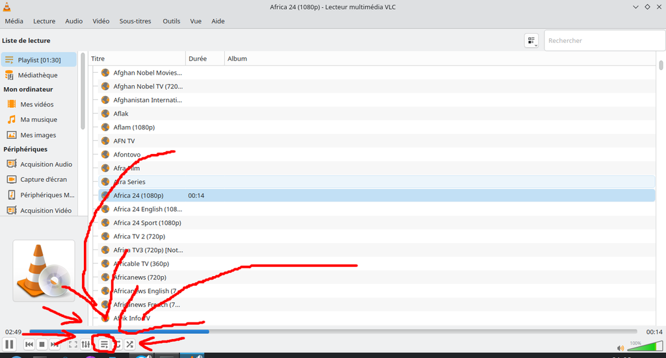
Task: Open the Audio menu
Action: tap(74, 21)
